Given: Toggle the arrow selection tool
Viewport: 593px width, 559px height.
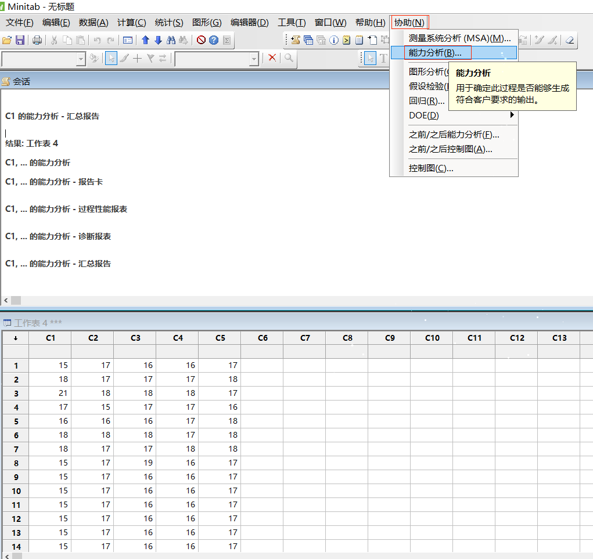Looking at the screenshot, I should click(x=112, y=57).
